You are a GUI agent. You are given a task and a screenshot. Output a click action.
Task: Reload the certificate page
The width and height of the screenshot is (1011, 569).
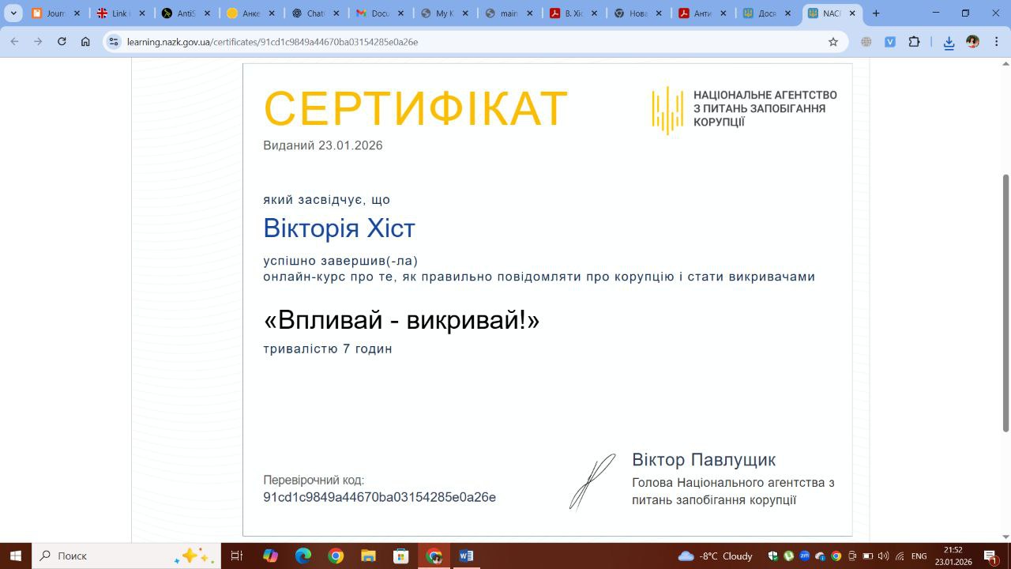coord(62,42)
